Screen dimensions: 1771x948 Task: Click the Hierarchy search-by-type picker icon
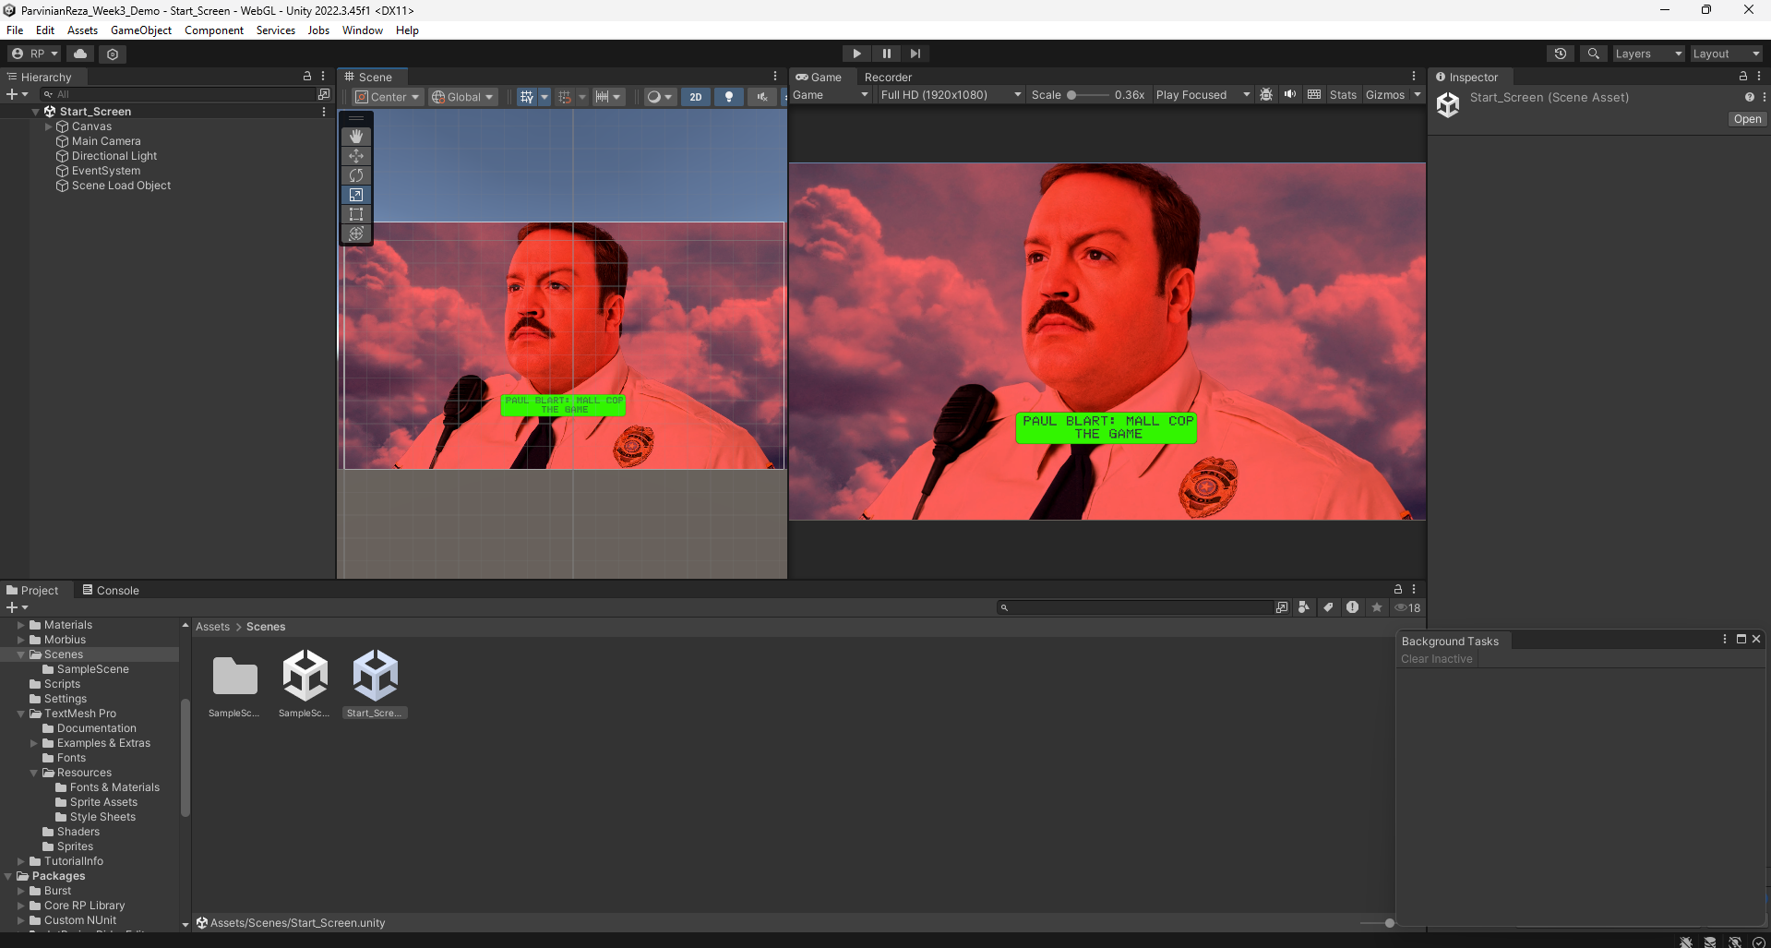coord(324,94)
